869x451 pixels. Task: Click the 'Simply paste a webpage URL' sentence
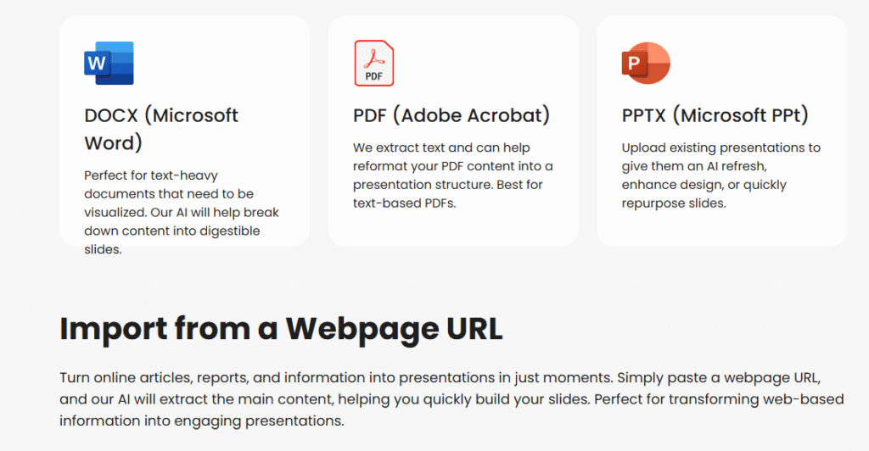point(721,376)
